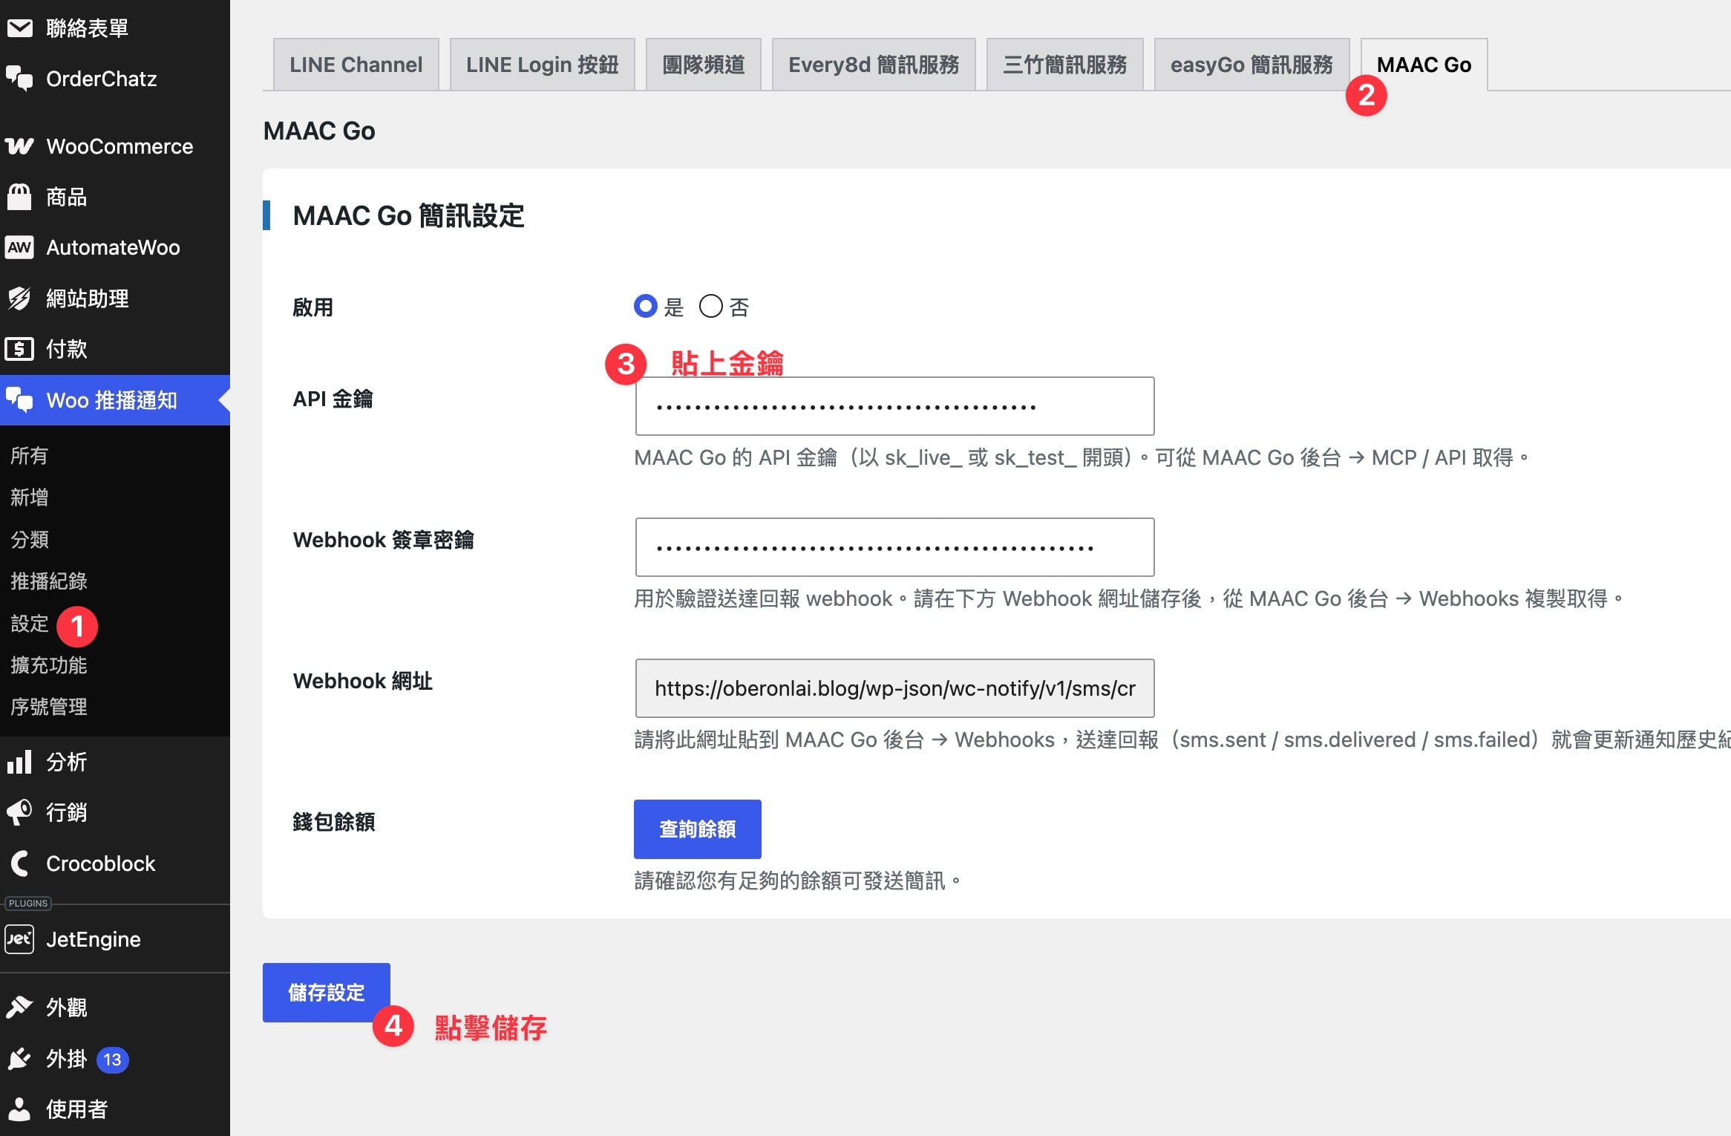Click the 付款 dollar icon
The image size is (1731, 1136).
20,349
